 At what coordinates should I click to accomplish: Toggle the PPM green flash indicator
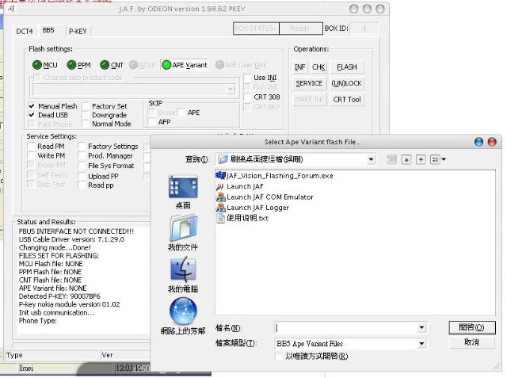click(x=71, y=65)
